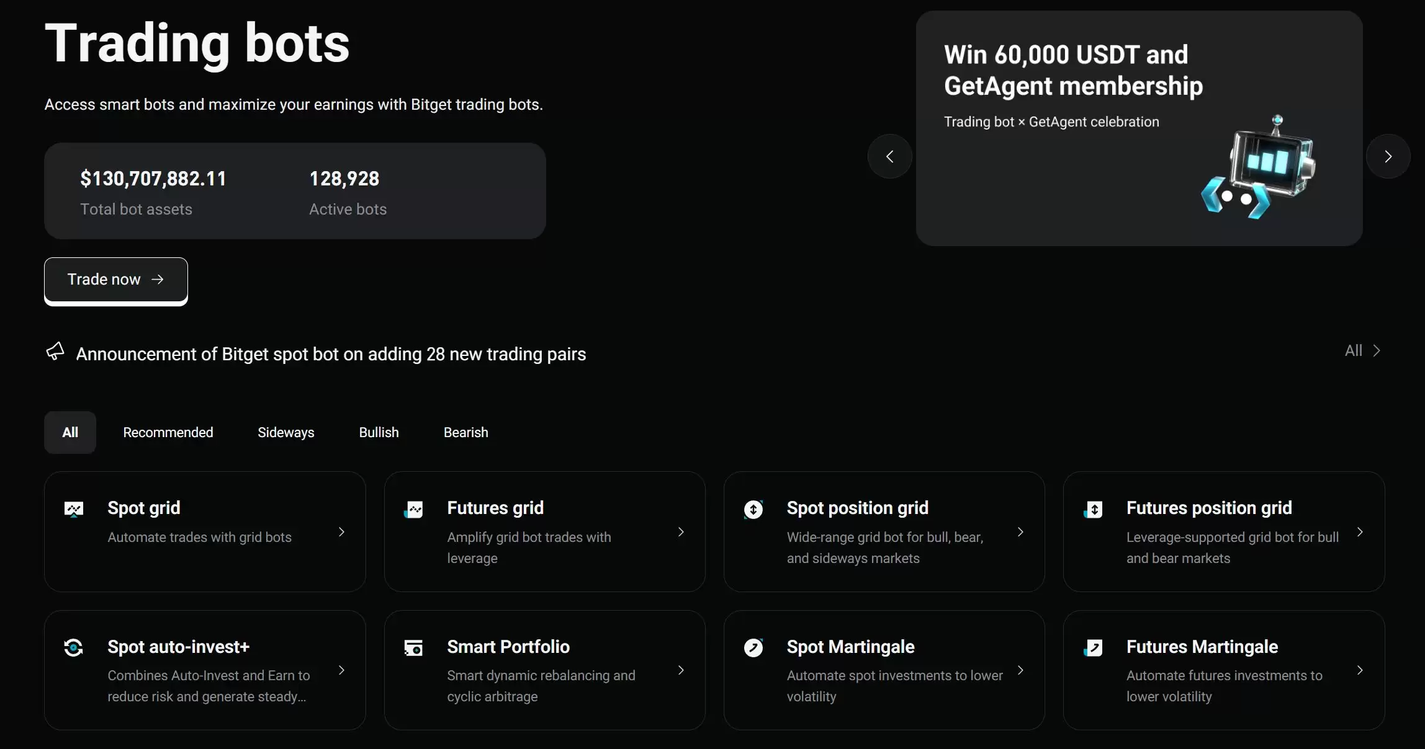Open the Spot grid details via chevron

[x=341, y=532]
